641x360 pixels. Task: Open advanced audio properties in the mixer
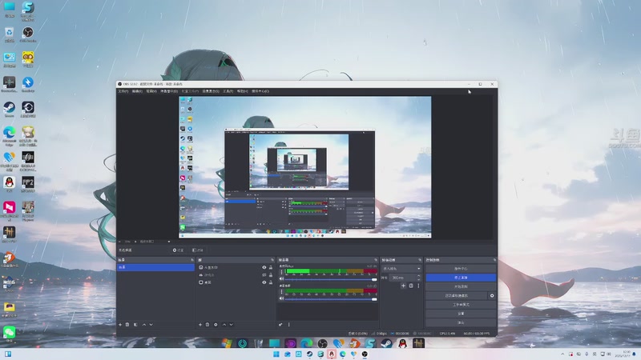pos(280,325)
